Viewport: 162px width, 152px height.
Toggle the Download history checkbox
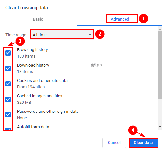pyautogui.click(x=8, y=68)
